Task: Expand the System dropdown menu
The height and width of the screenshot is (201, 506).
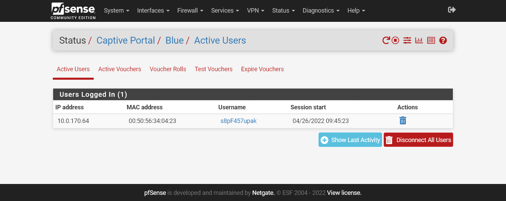Action: [x=117, y=11]
